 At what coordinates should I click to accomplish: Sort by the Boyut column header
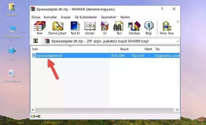tap(120, 49)
